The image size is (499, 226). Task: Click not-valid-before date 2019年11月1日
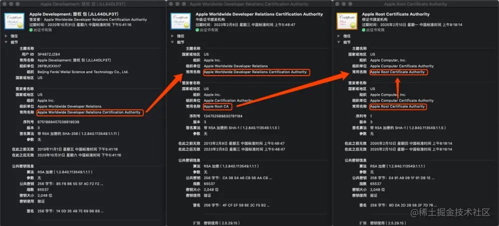pyautogui.click(x=78, y=149)
